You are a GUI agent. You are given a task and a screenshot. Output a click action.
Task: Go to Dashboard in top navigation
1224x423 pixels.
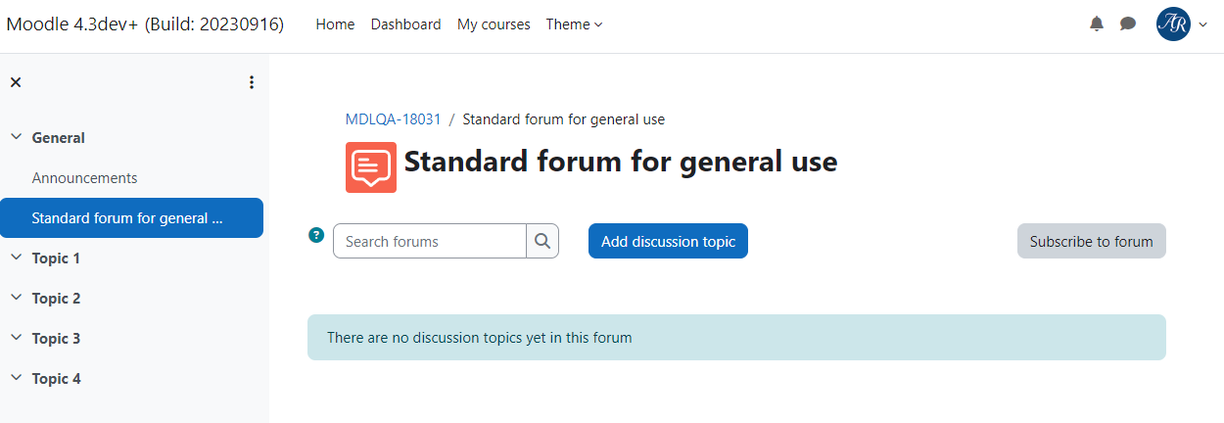405,24
